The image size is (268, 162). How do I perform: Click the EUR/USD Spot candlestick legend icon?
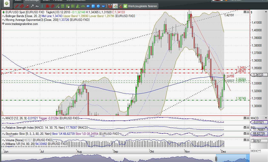(x=3, y=12)
